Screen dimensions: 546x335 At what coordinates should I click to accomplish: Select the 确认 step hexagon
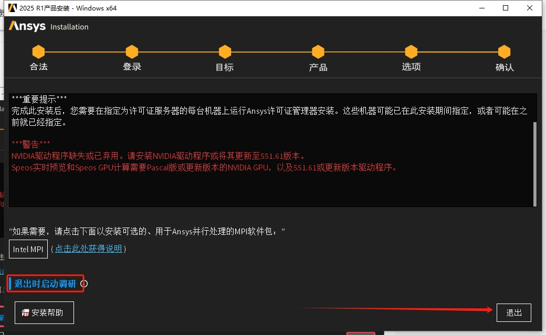pyautogui.click(x=504, y=52)
